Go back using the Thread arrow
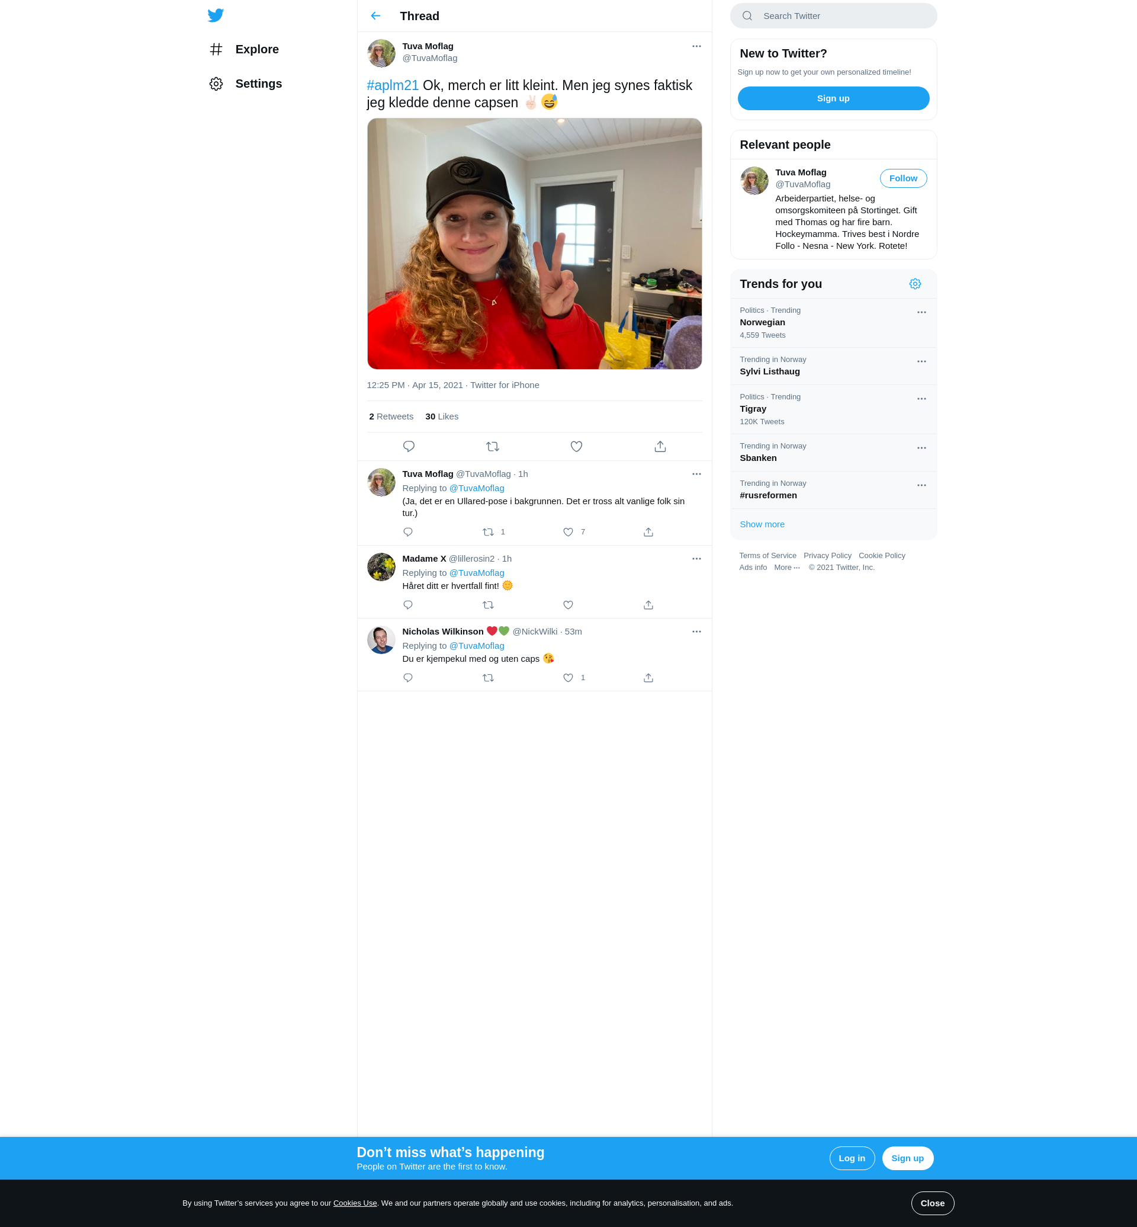Image resolution: width=1137 pixels, height=1227 pixels. 375,16
